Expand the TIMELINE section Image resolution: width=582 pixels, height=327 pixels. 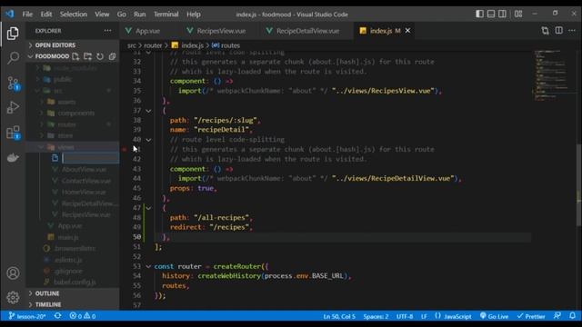pos(48,304)
